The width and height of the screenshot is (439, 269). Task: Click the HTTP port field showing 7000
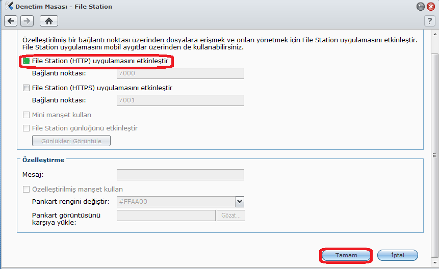coord(180,73)
